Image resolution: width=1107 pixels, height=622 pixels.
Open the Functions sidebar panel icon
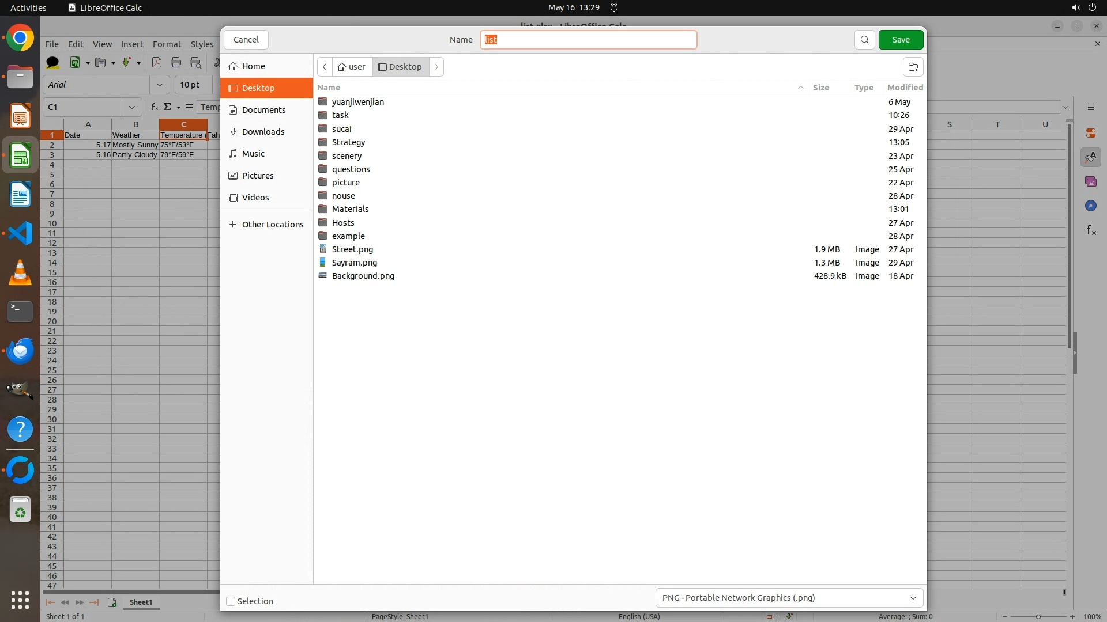[1090, 230]
